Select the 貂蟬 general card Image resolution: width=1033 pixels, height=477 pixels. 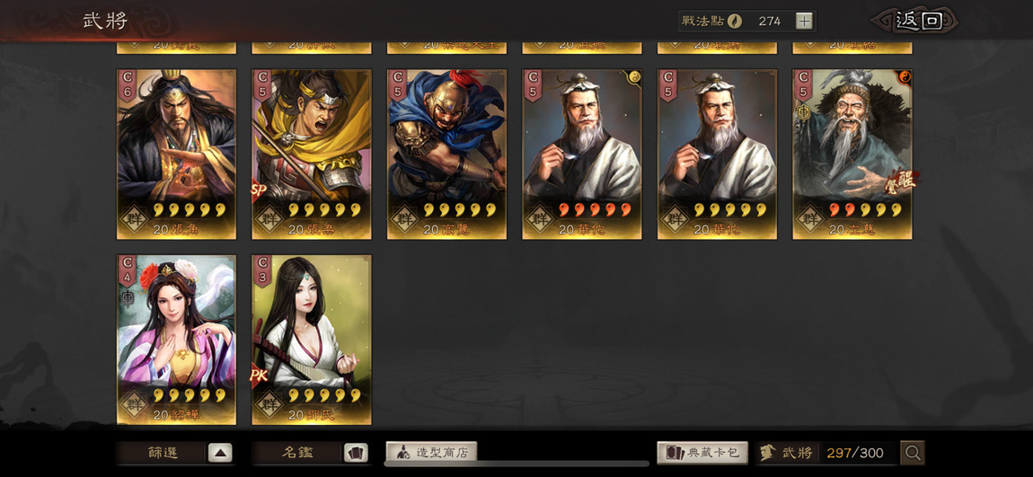[x=177, y=340]
